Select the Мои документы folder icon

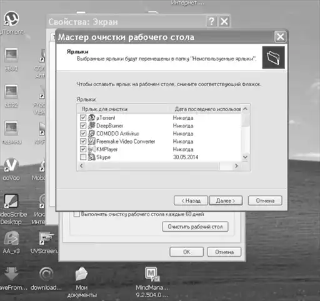pos(82,274)
